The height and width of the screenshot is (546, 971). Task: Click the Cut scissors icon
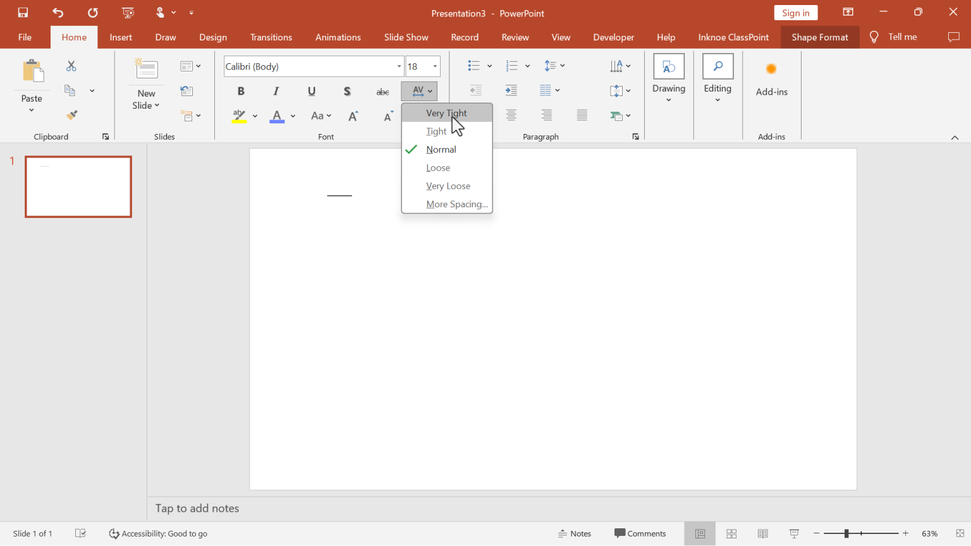71,66
